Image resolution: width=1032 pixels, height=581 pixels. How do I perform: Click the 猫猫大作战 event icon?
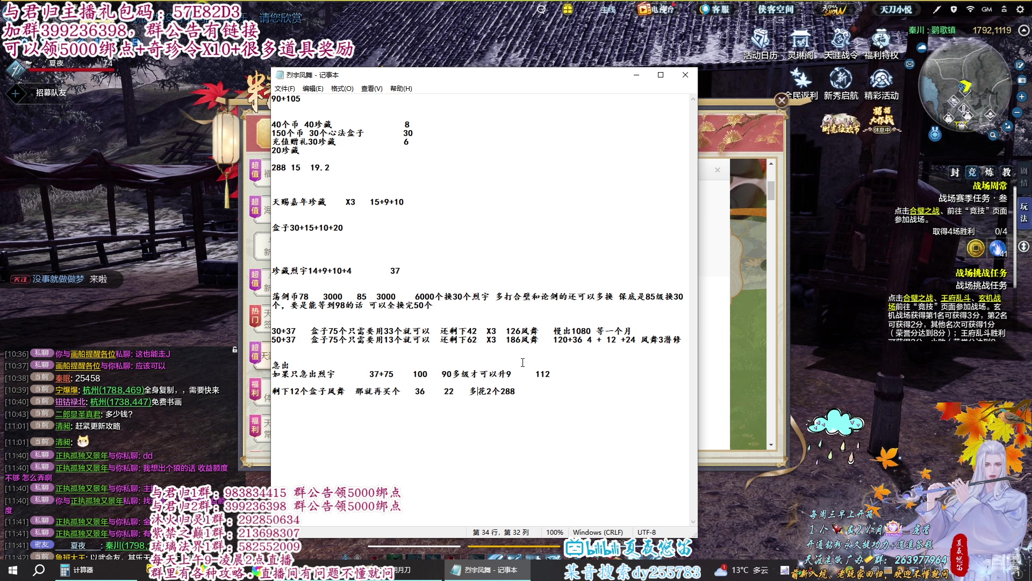tap(881, 121)
